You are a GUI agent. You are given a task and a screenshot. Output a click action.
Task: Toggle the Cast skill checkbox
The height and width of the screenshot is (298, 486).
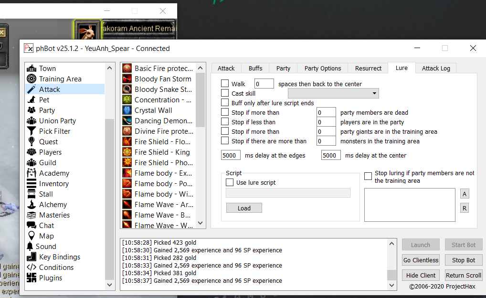(x=225, y=93)
